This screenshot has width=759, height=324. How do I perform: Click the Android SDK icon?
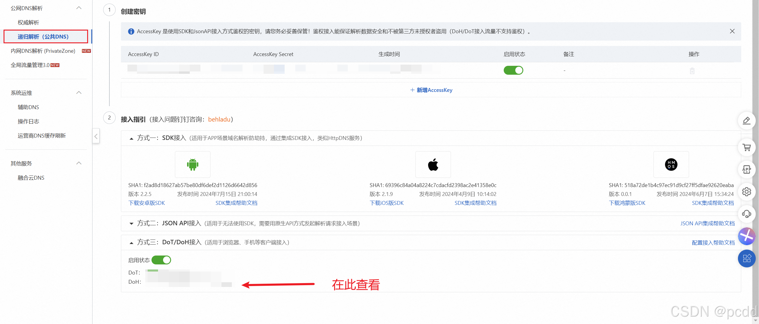[x=192, y=165]
